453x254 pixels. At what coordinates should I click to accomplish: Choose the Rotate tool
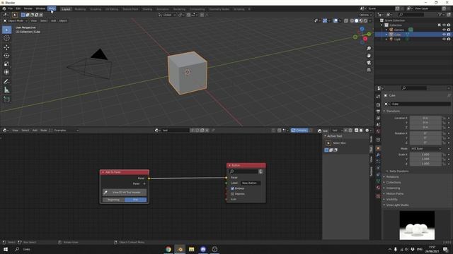pyautogui.click(x=6, y=56)
